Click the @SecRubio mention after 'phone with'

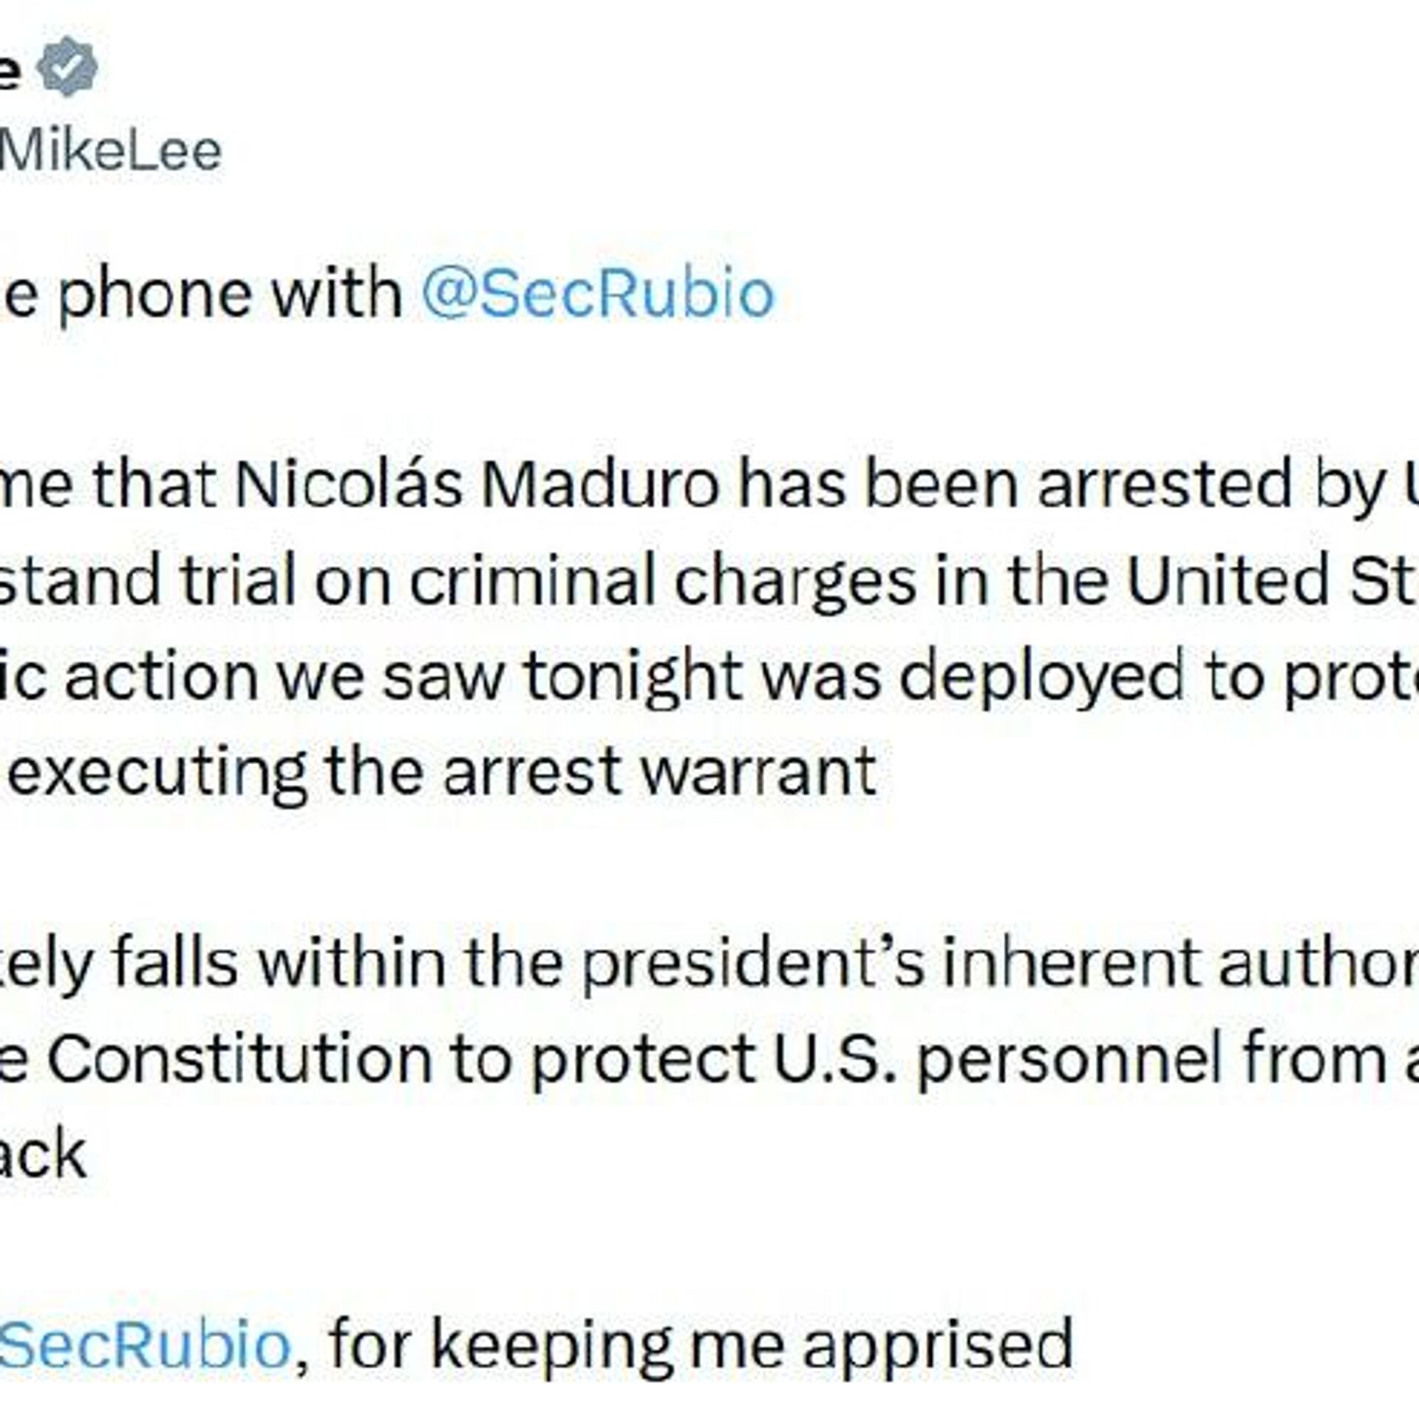point(597,293)
